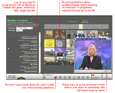Select the single-screen monitor browser icon
The height and width of the screenshot is (93, 115).
pos(74,77)
